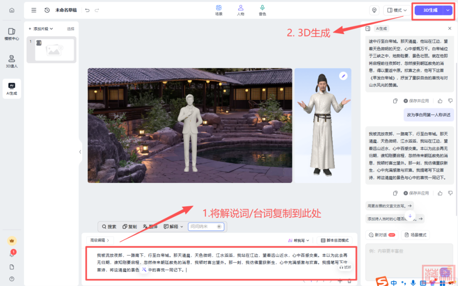Click the crown membership icon
The height and width of the screenshot is (286, 458).
click(12, 241)
